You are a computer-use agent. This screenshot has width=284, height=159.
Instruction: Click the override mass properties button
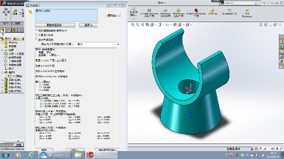55,25
